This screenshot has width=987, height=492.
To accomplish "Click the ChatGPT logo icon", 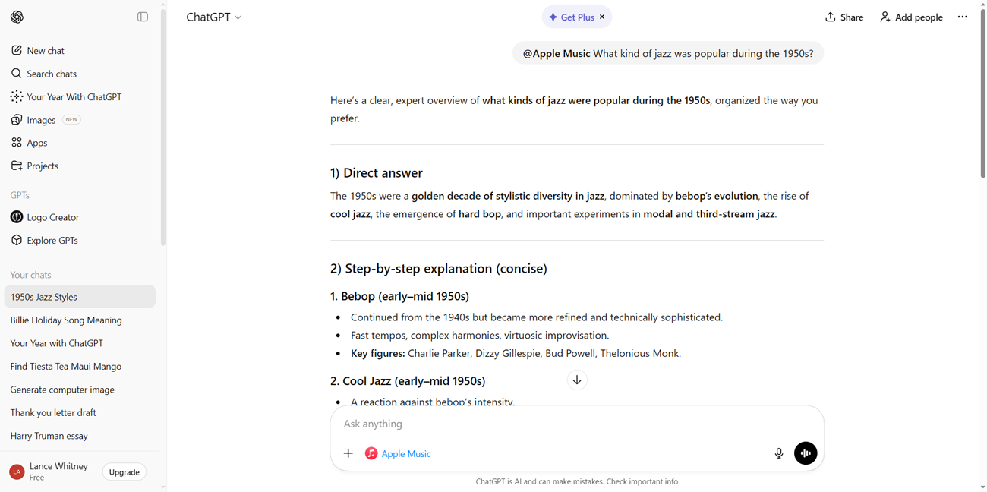I will coord(17,17).
